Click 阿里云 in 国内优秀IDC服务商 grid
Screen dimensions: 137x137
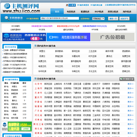point(42,51)
